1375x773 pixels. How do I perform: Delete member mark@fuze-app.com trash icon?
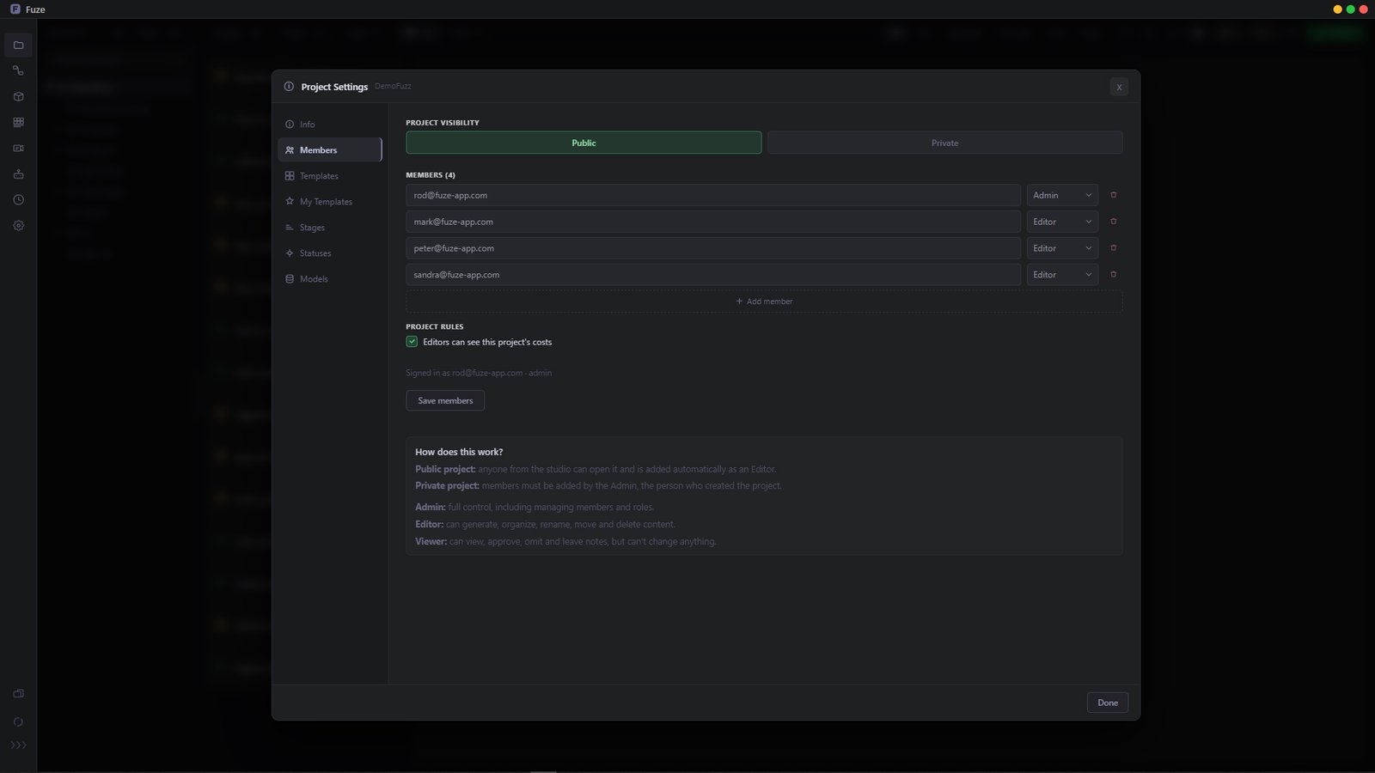tap(1113, 222)
